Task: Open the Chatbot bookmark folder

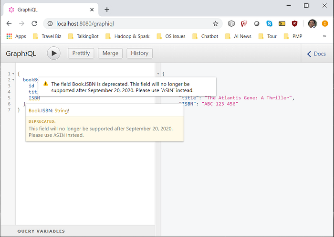Action: click(205, 36)
